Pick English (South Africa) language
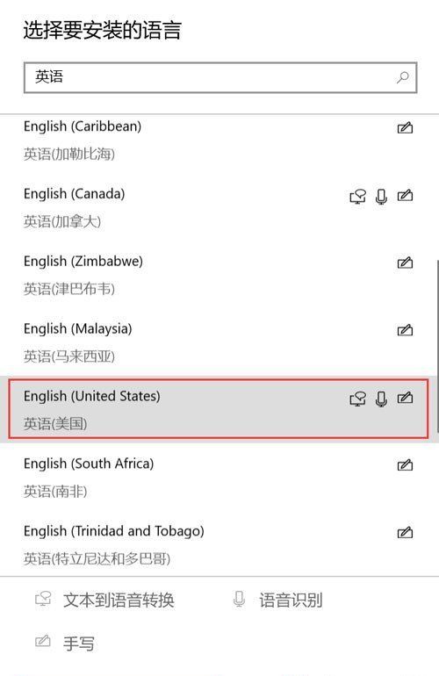The width and height of the screenshot is (439, 676). (x=219, y=478)
